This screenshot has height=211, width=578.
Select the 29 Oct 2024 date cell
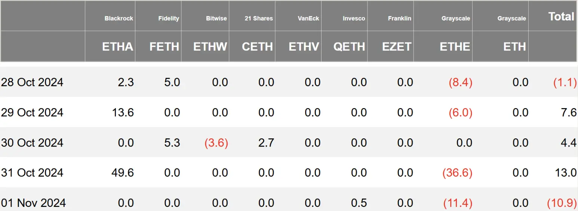[32, 112]
